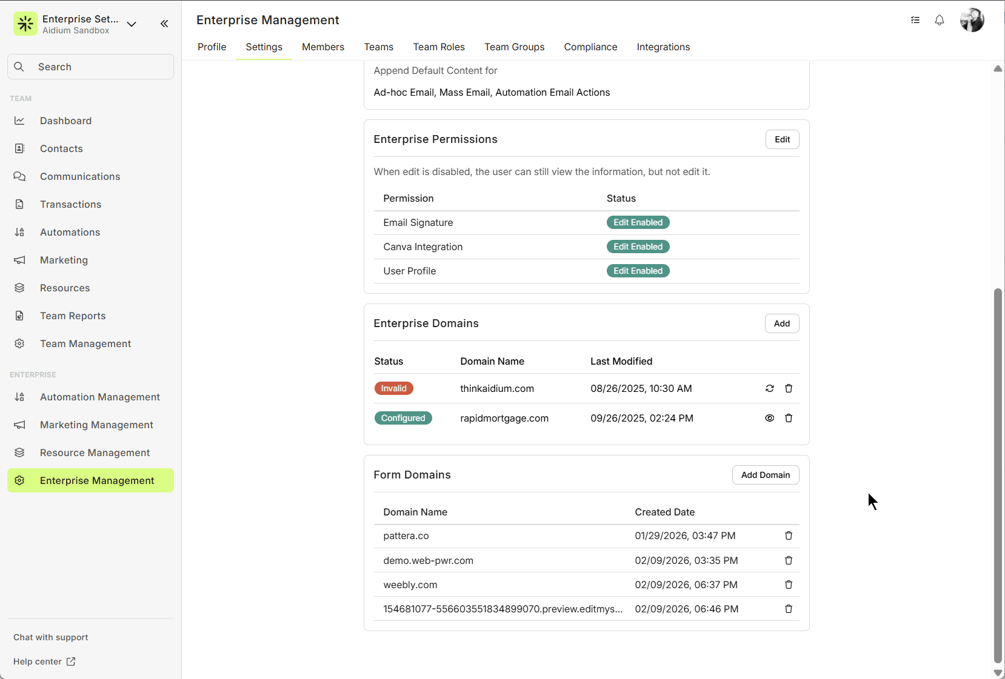Expand the Enterprise Set... team switcher
The width and height of the screenshot is (1005, 679).
(132, 24)
